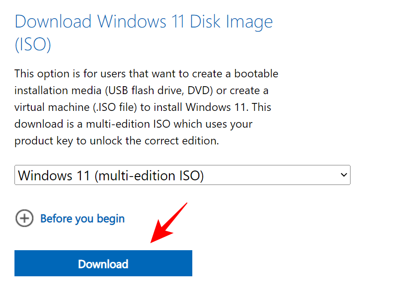Expand the Before you begin section
The height and width of the screenshot is (287, 407).
(x=82, y=218)
